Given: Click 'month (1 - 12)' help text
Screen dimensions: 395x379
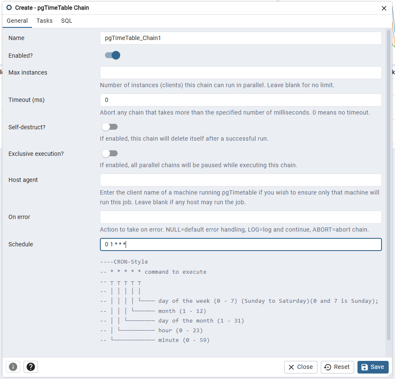Looking at the screenshot, I should [182, 311].
